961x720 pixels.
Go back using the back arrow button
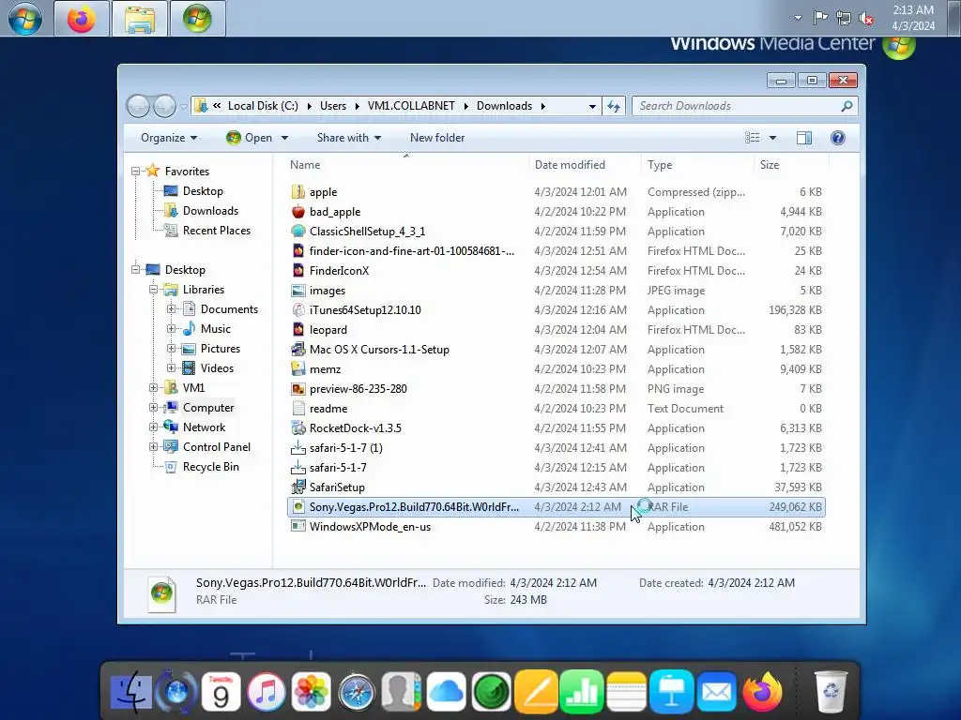coord(139,107)
